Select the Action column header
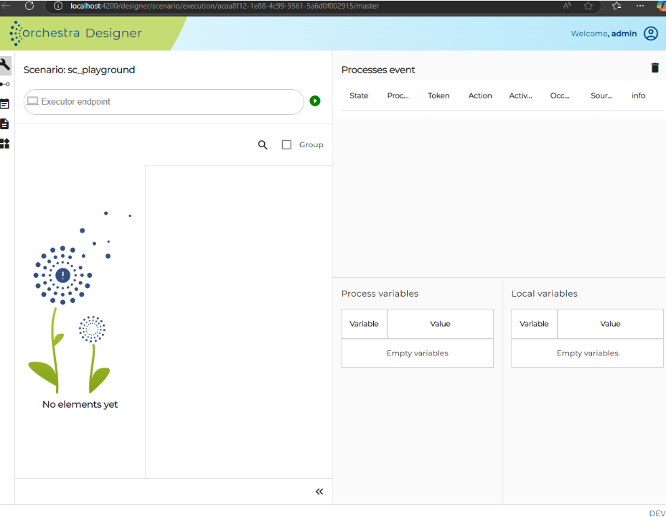 [x=480, y=96]
